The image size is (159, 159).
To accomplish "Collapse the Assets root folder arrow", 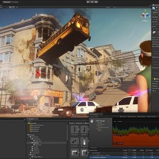I will coord(27,135).
